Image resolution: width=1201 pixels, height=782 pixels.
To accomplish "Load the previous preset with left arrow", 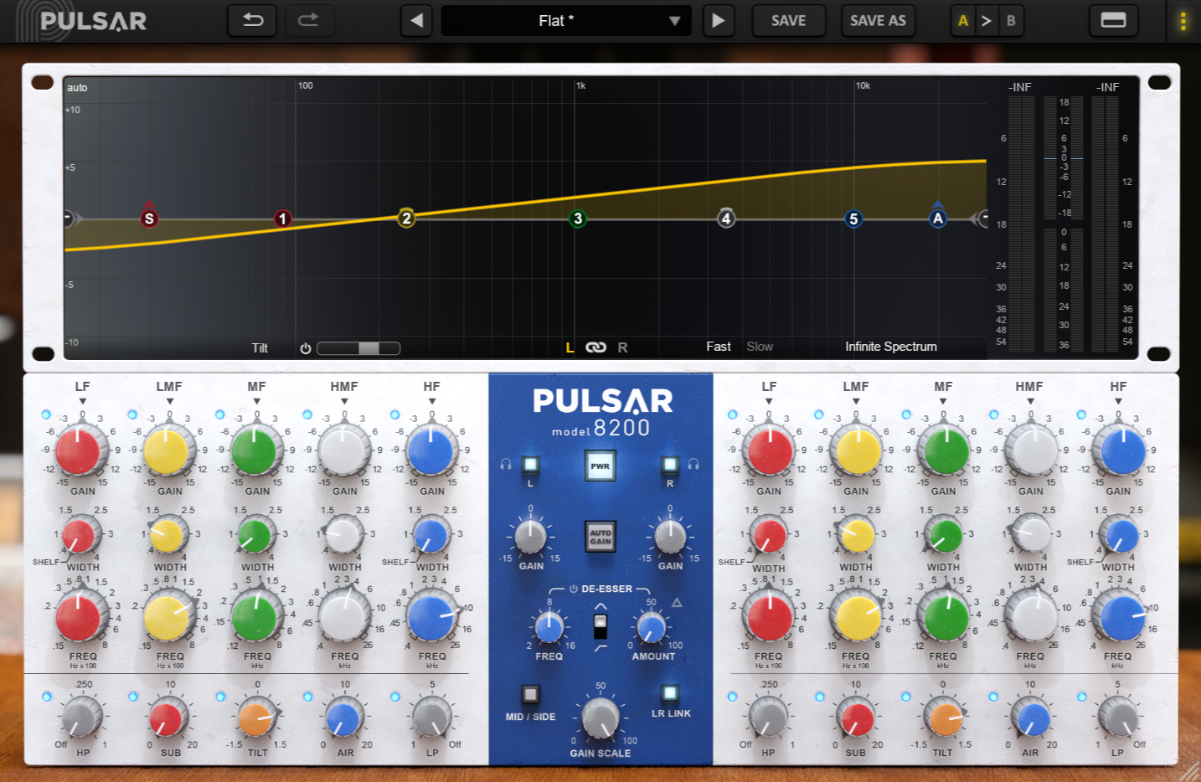I will pyautogui.click(x=416, y=20).
